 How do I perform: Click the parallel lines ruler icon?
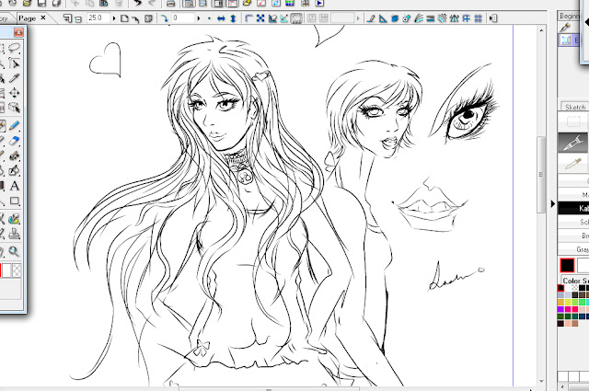click(x=431, y=18)
